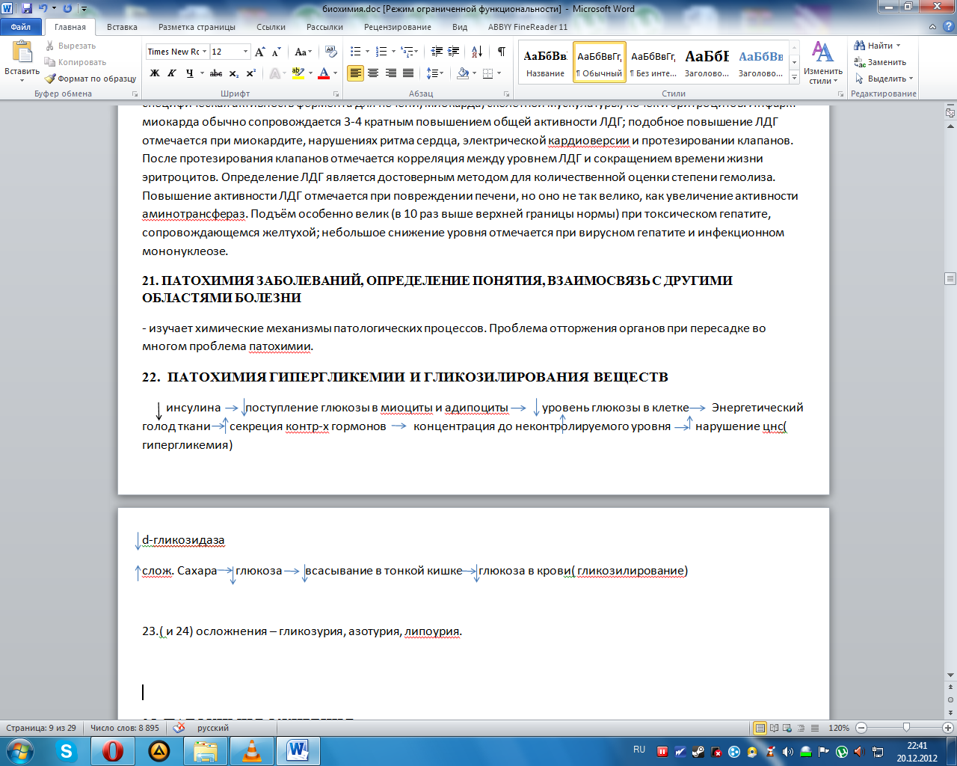Cut selection with Вырезать
This screenshot has width=957, height=766.
click(x=70, y=46)
